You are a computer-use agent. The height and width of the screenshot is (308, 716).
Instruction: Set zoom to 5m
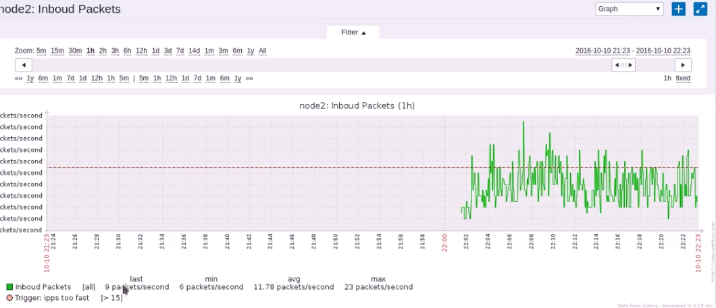click(42, 51)
